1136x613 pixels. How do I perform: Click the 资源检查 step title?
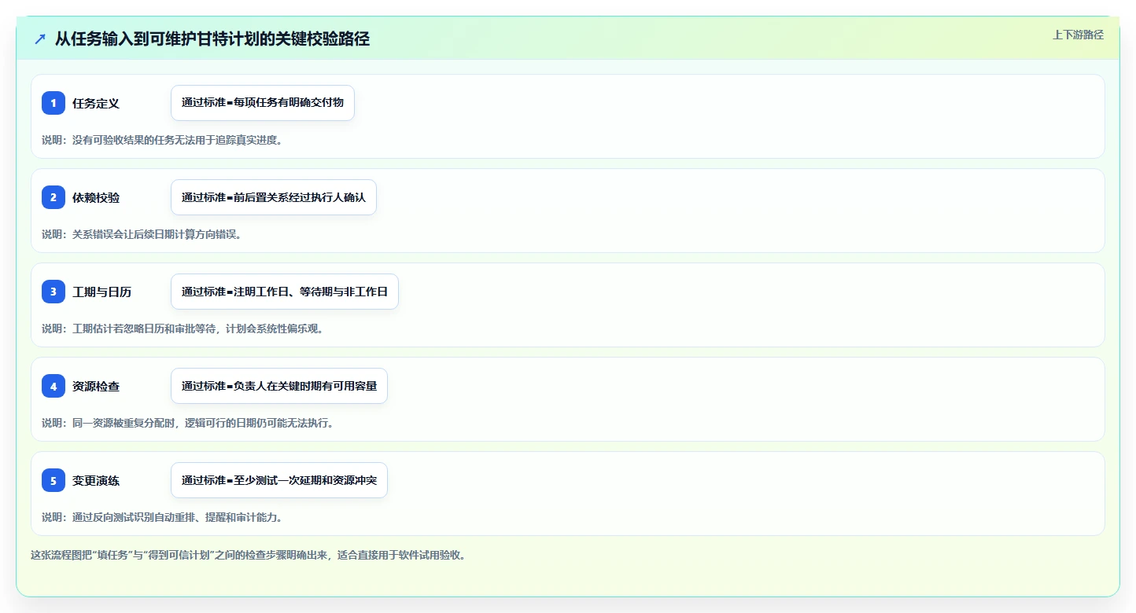pos(96,387)
